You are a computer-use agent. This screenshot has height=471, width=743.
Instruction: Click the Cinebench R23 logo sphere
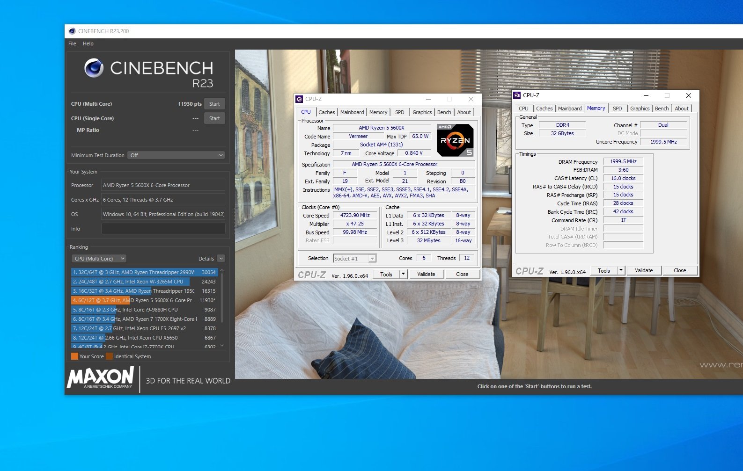click(94, 68)
